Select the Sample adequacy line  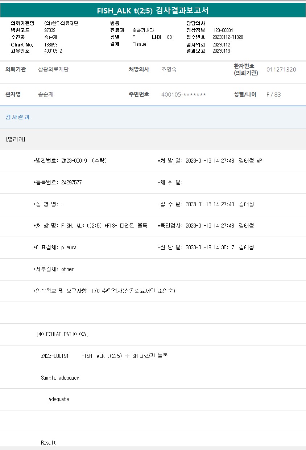click(x=60, y=378)
